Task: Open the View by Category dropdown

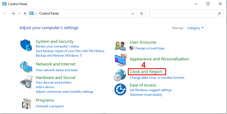Action: 196,28
